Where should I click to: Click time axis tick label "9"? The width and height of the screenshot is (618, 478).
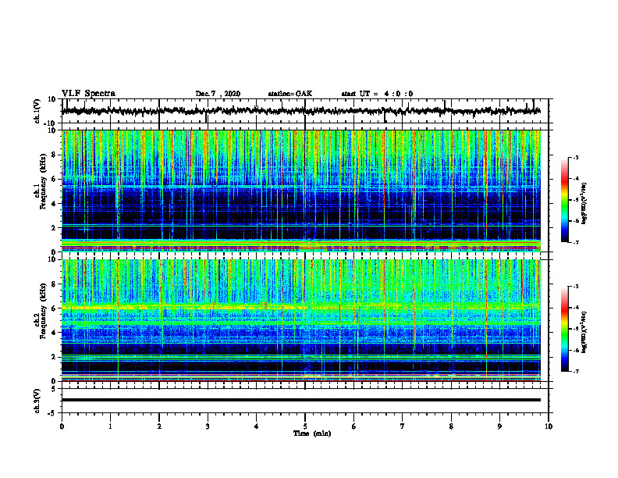point(499,426)
